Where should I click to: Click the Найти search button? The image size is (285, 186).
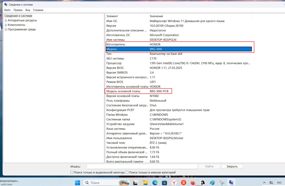pos(209,166)
